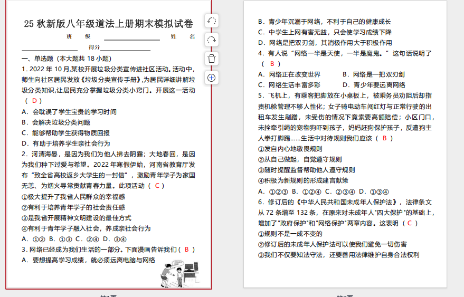Click the red answer "D" in question 1
This screenshot has height=297, width=464.
pos(35,100)
